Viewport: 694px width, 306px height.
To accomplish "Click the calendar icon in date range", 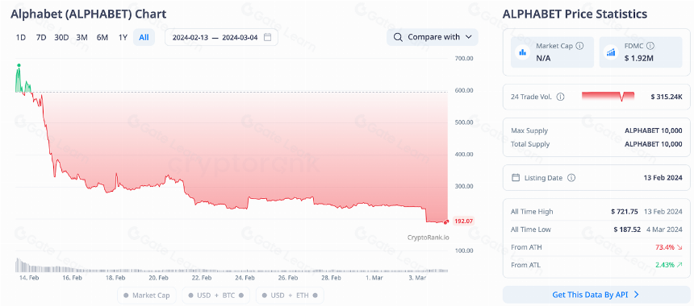I will (267, 37).
